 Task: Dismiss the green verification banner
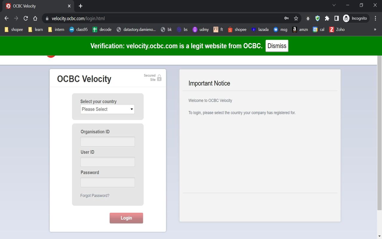coord(276,46)
